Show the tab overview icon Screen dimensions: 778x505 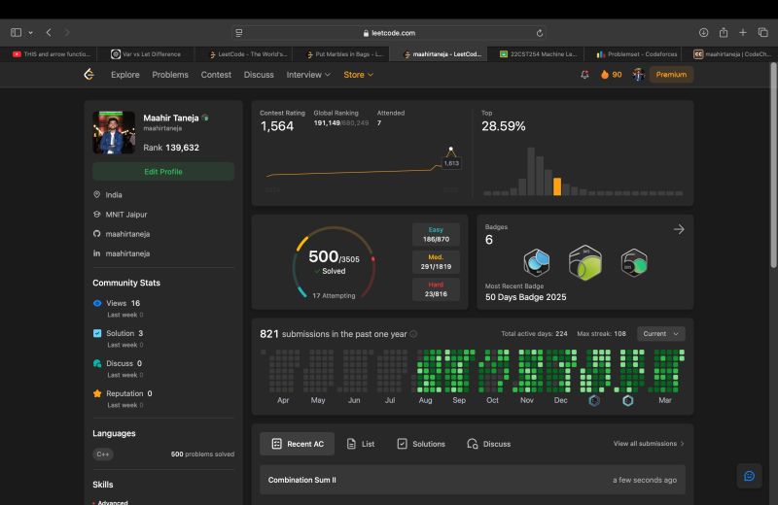tap(763, 32)
